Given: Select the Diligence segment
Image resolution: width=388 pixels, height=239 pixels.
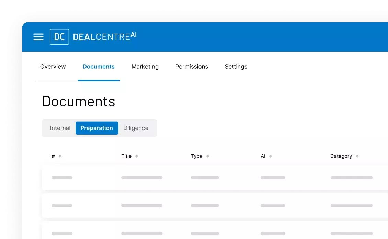Looking at the screenshot, I should (x=136, y=128).
